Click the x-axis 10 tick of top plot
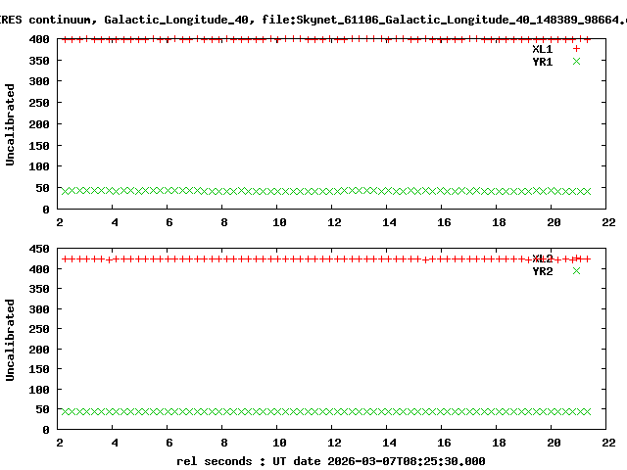The height and width of the screenshot is (470, 627). (279, 222)
